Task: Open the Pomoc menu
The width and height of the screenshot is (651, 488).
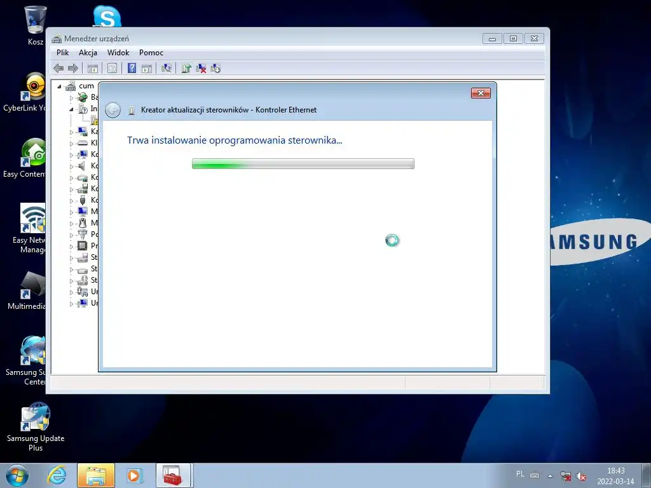Action: (151, 53)
